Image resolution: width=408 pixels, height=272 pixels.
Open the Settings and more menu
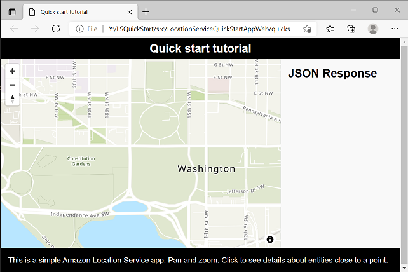pyautogui.click(x=394, y=29)
